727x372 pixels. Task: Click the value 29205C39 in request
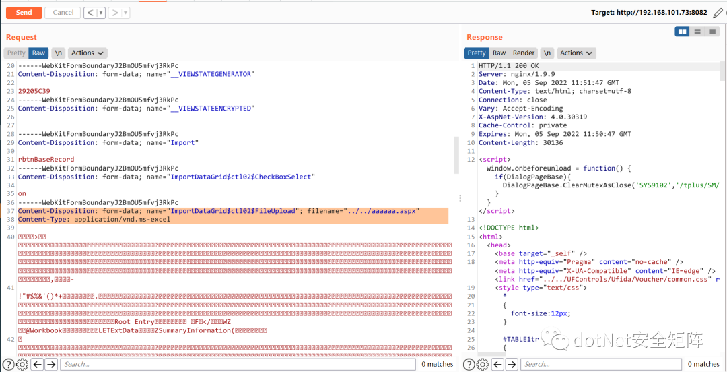[x=34, y=91]
